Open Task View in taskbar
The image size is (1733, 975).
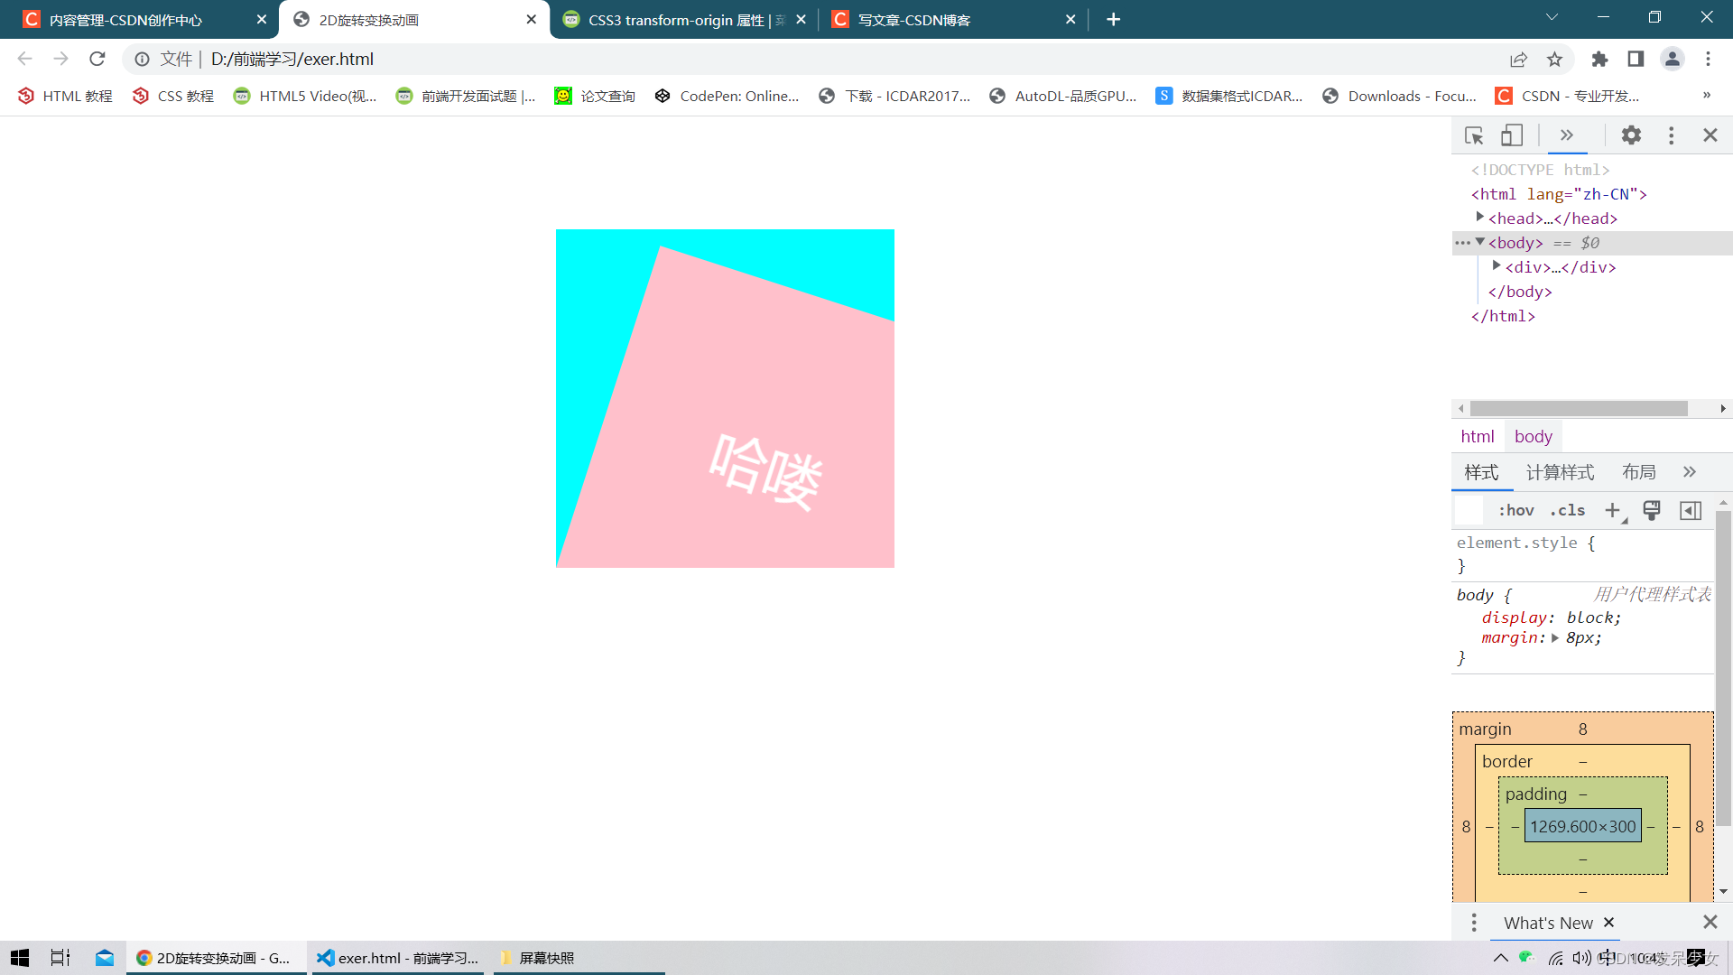pyautogui.click(x=60, y=958)
